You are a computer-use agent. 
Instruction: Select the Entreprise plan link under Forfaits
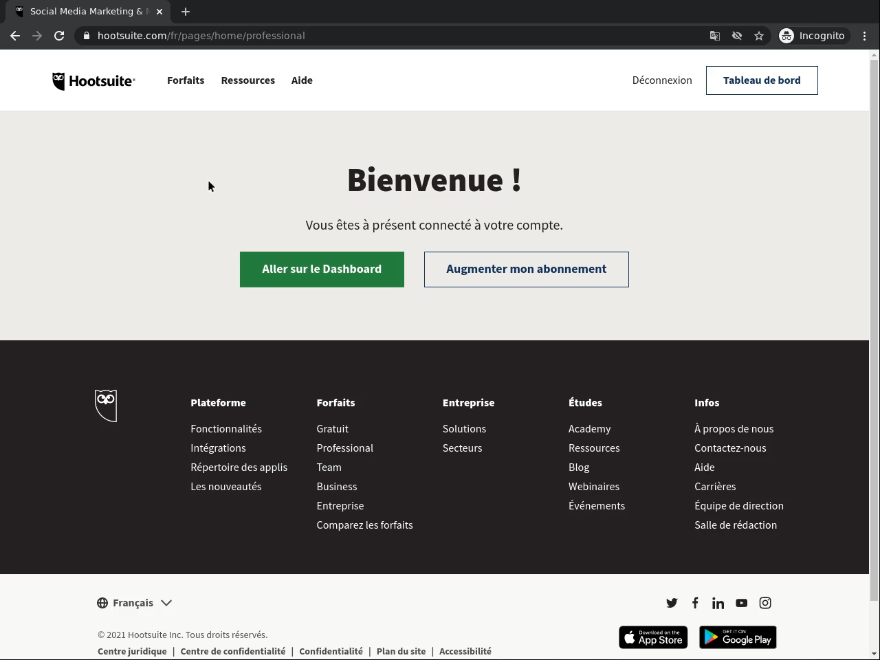(340, 506)
